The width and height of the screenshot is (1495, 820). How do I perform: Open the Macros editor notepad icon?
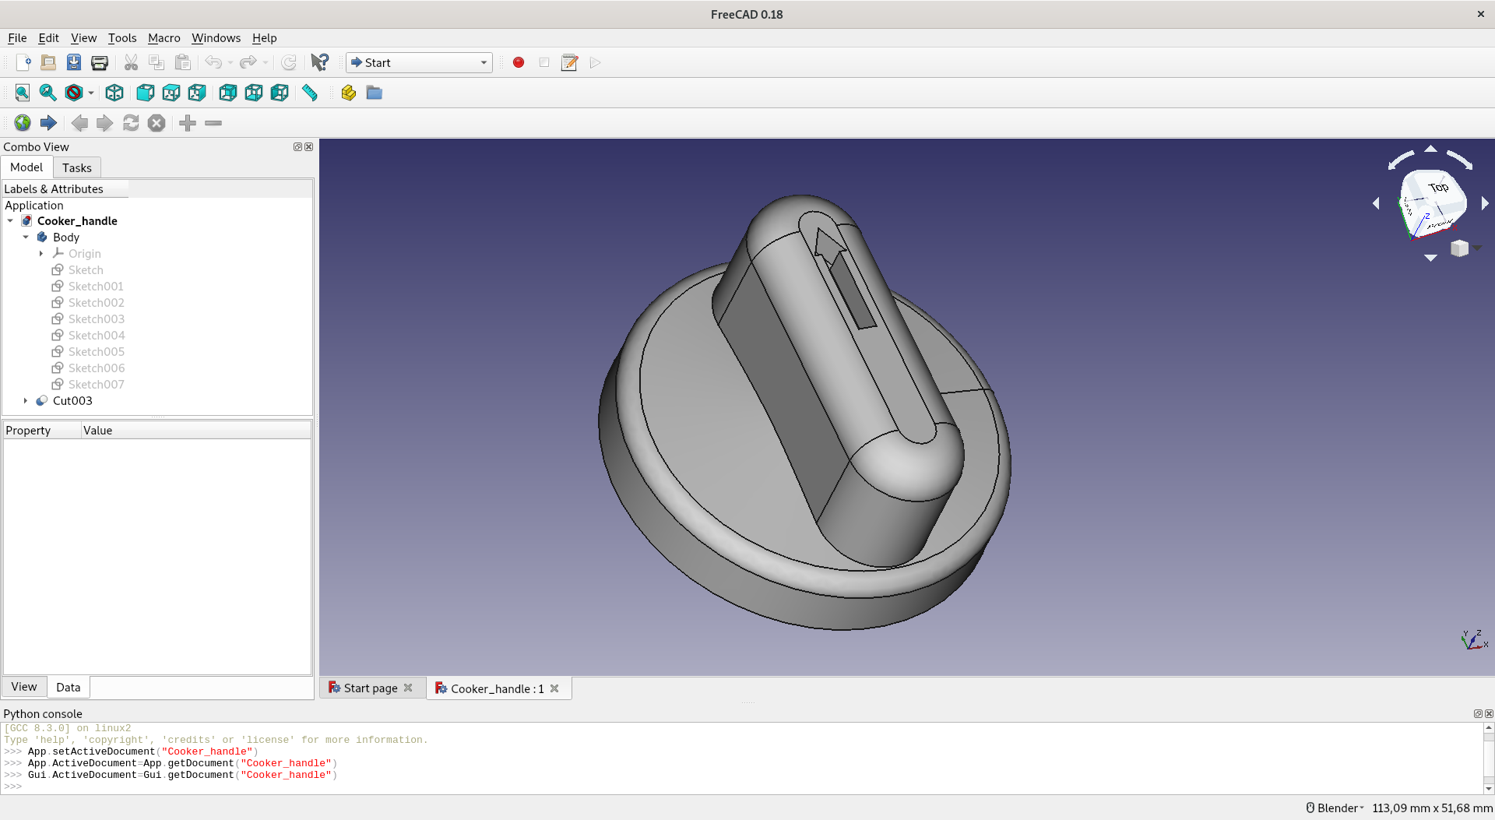coord(570,63)
